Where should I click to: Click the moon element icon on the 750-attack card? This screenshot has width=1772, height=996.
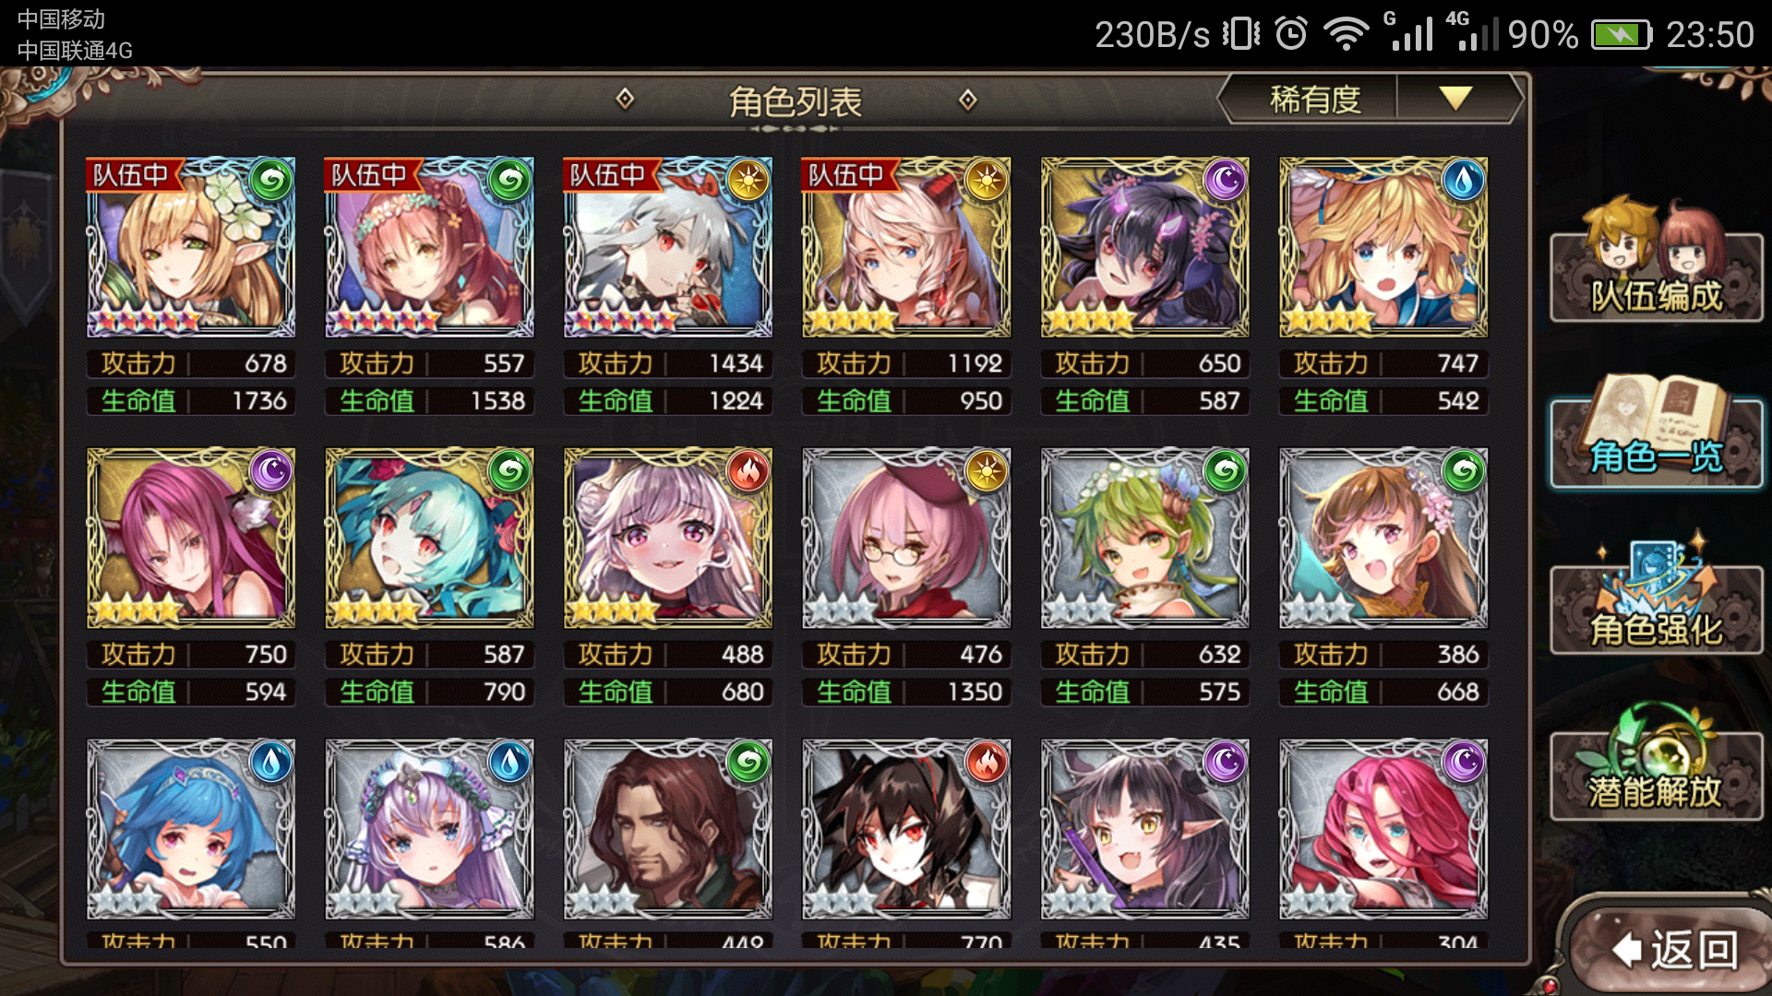(271, 472)
